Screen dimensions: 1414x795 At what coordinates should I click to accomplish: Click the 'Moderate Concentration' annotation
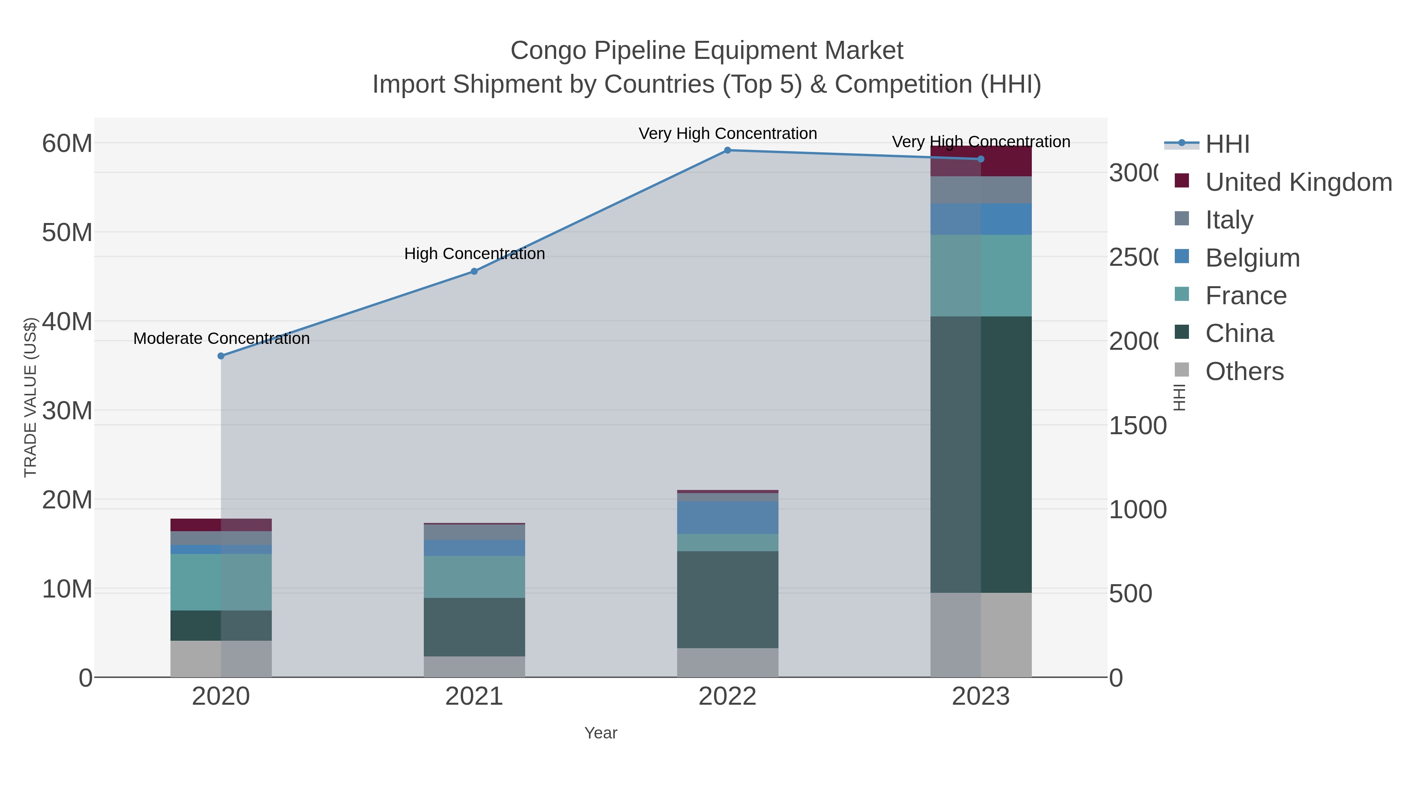221,338
